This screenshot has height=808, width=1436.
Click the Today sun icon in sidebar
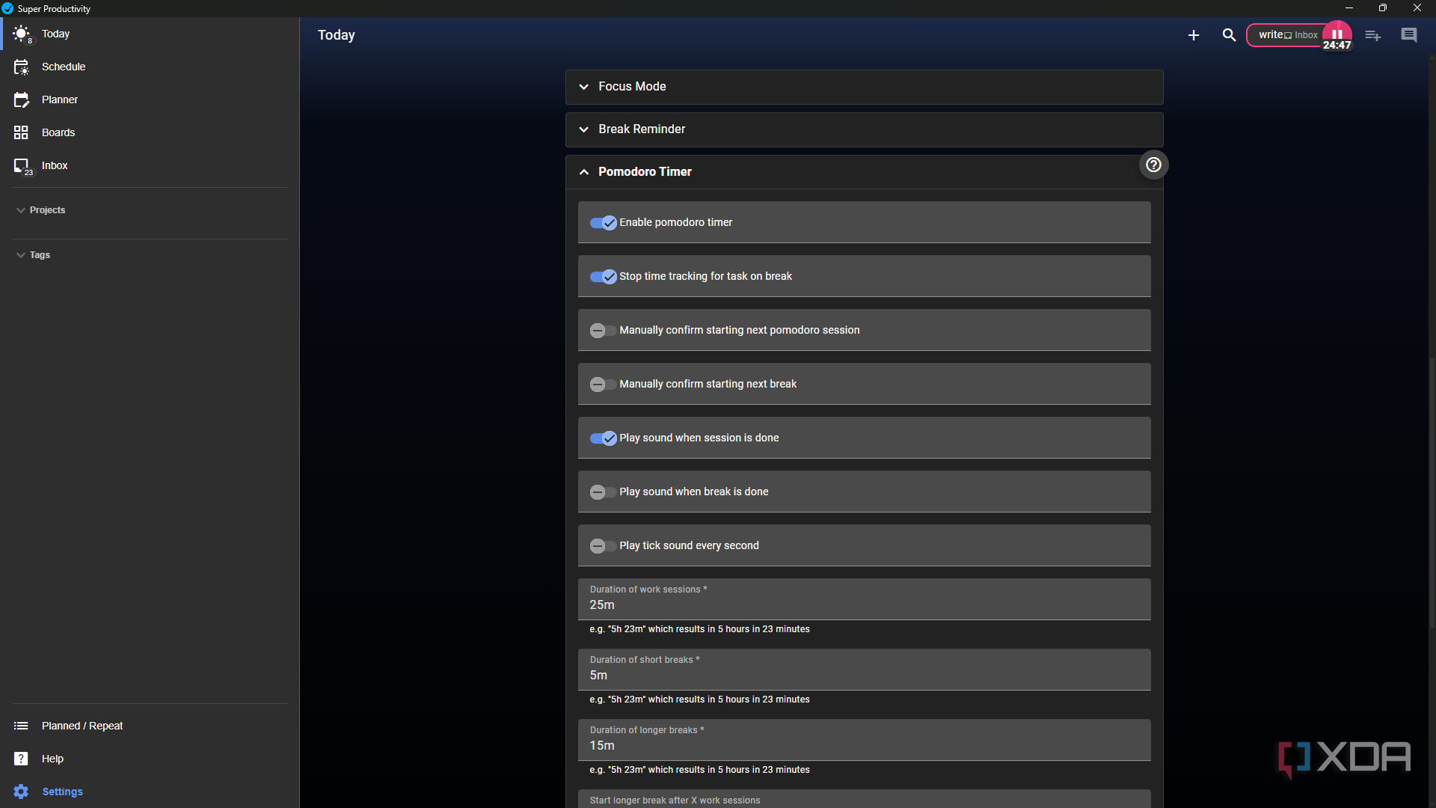click(21, 34)
